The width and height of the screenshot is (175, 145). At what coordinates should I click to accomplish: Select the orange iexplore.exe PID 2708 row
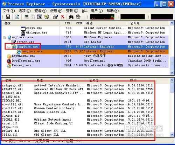click(x=85, y=52)
